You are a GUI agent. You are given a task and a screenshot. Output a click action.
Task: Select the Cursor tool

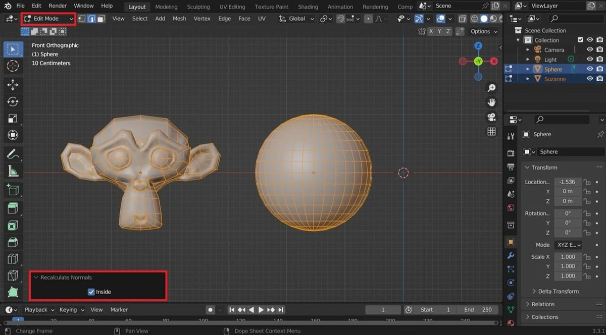point(13,66)
